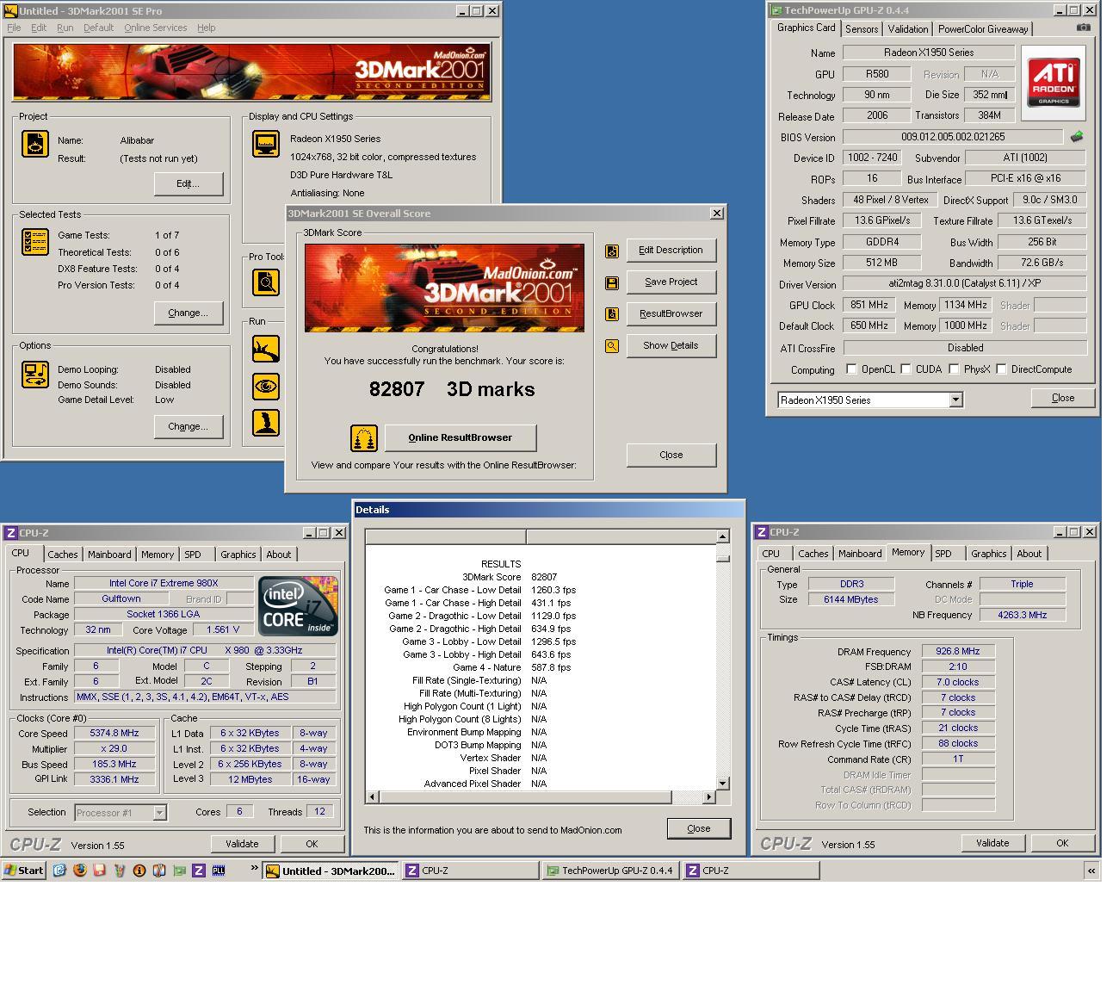Switch to TechPowerUp GPU-Z taskbar button

click(x=610, y=871)
